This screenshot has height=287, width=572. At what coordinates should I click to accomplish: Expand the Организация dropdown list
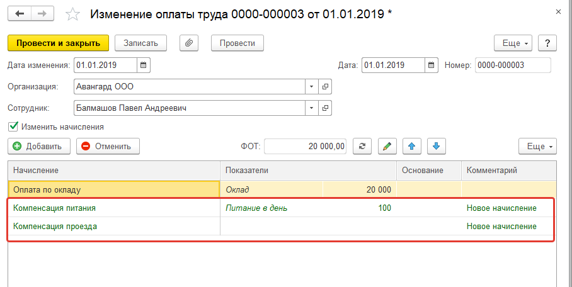[x=312, y=86]
